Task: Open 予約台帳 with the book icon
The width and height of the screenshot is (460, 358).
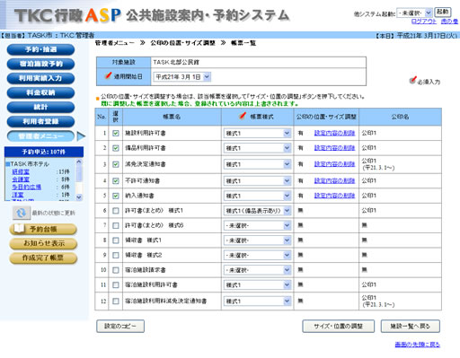Action: (43, 229)
